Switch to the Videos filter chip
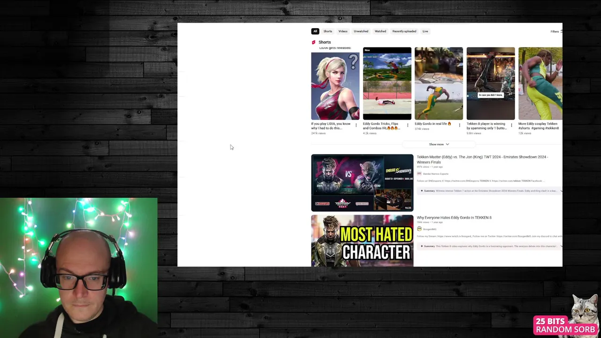This screenshot has height=338, width=601. pyautogui.click(x=343, y=31)
